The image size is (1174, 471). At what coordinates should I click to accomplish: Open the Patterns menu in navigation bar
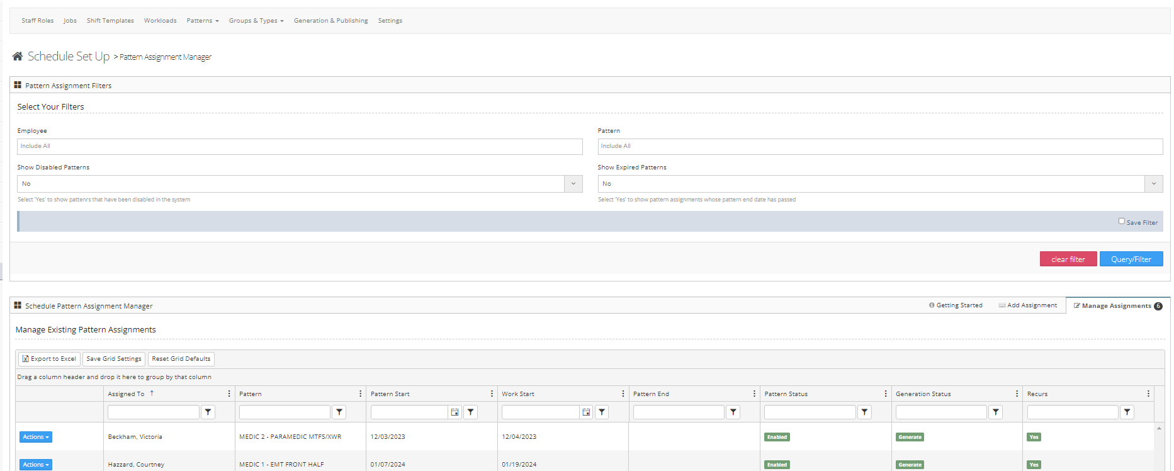coord(202,21)
